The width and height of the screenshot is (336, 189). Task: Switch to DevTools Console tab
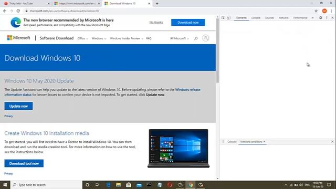point(256,18)
